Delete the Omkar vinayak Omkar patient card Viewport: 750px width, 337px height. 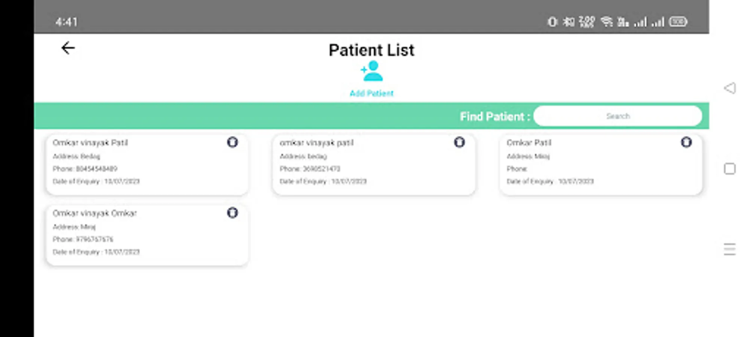point(233,213)
